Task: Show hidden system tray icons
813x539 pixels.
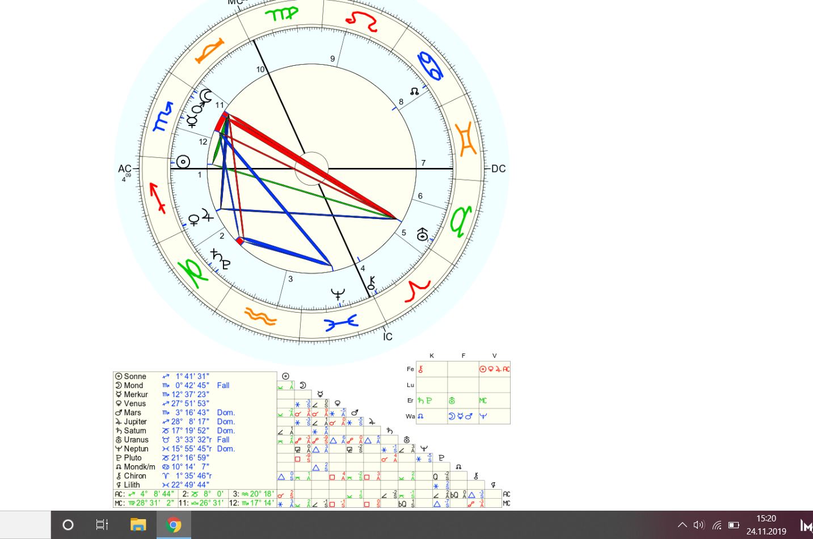Action: pos(682,525)
